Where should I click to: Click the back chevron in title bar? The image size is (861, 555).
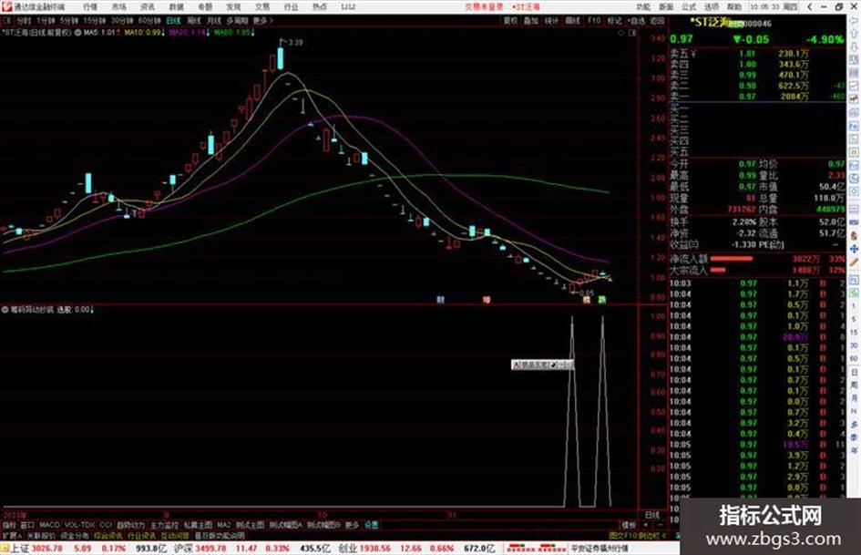(x=810, y=6)
